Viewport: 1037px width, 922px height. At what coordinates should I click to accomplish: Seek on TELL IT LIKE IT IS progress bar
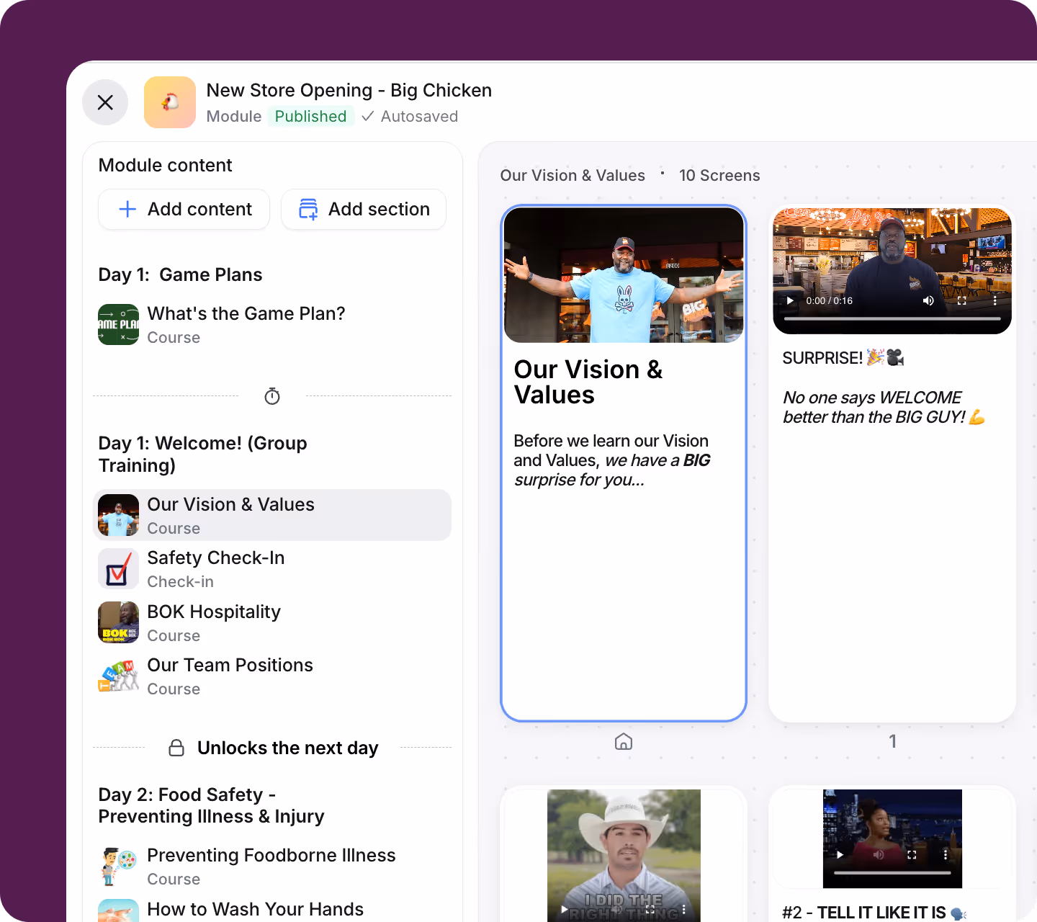click(x=892, y=872)
